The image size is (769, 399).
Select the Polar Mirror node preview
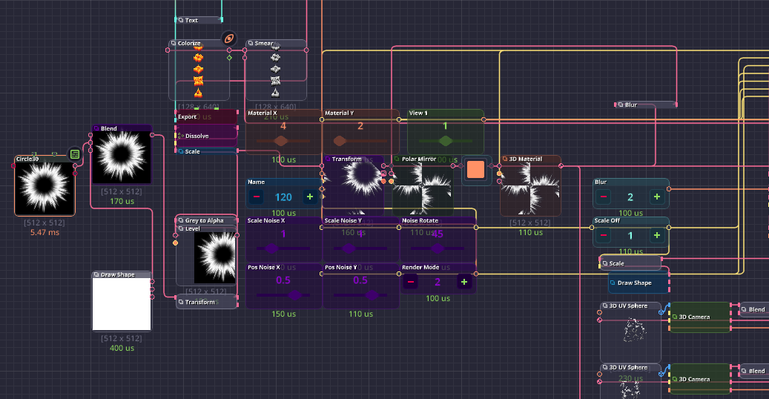tap(422, 189)
